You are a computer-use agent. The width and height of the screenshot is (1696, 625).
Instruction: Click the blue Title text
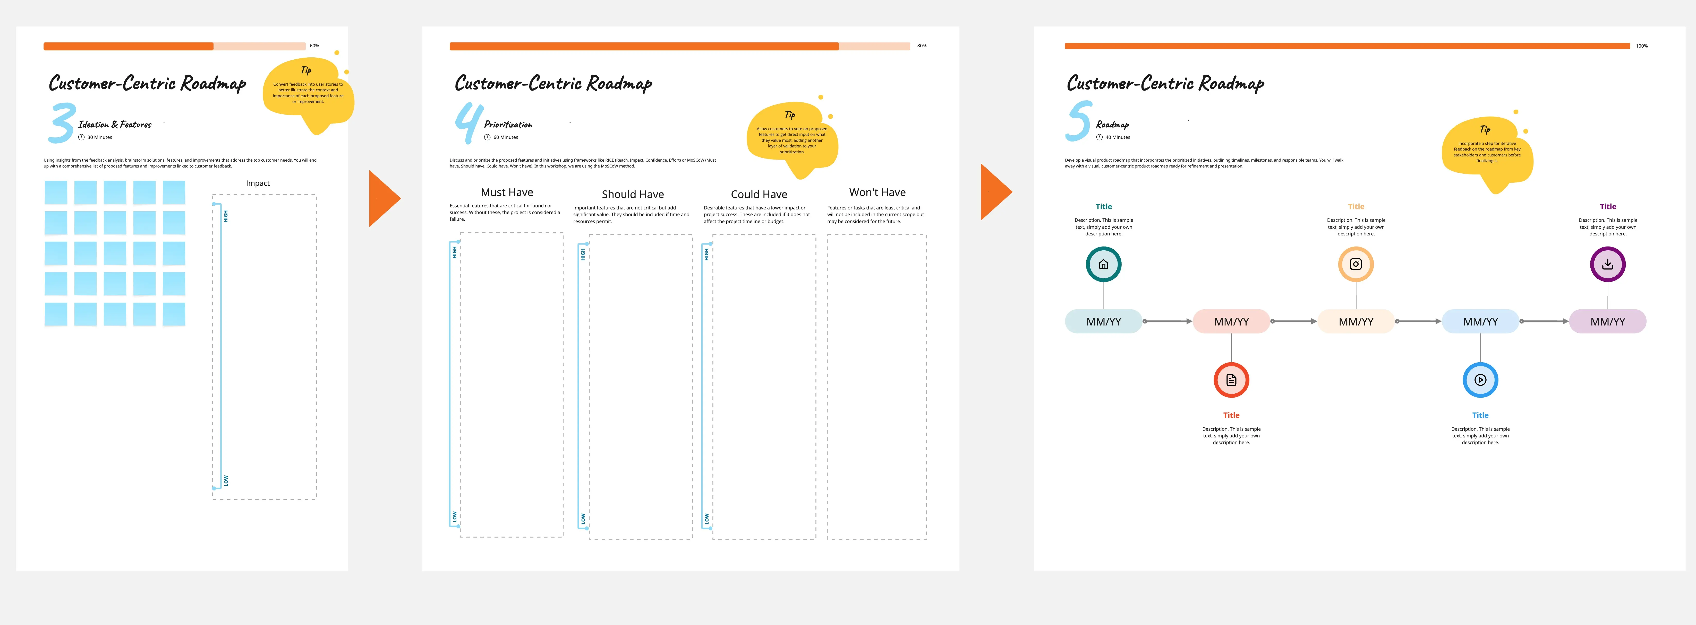1480,415
